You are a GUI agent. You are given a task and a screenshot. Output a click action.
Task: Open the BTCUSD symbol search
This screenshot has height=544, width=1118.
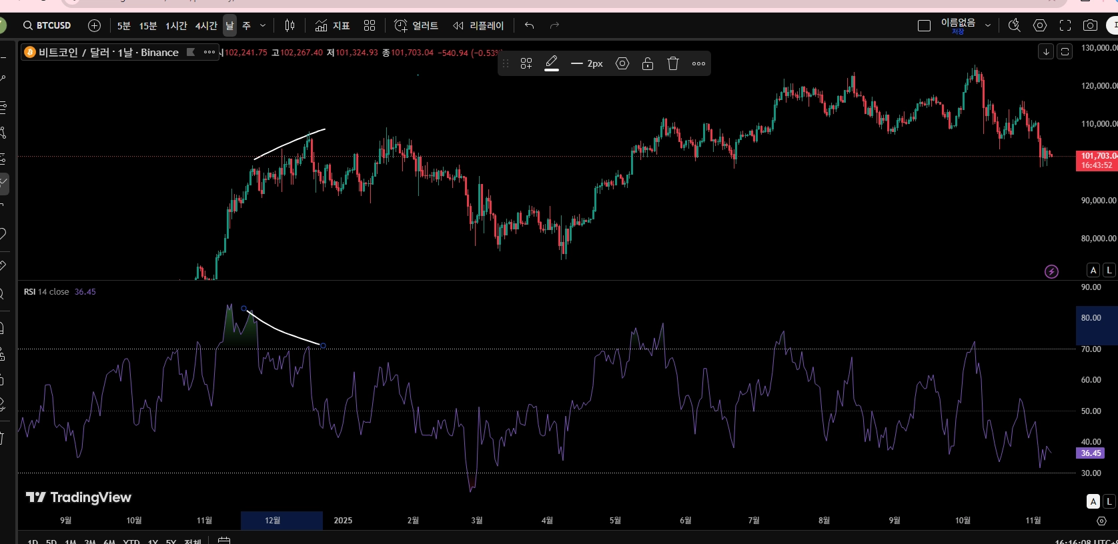point(47,25)
